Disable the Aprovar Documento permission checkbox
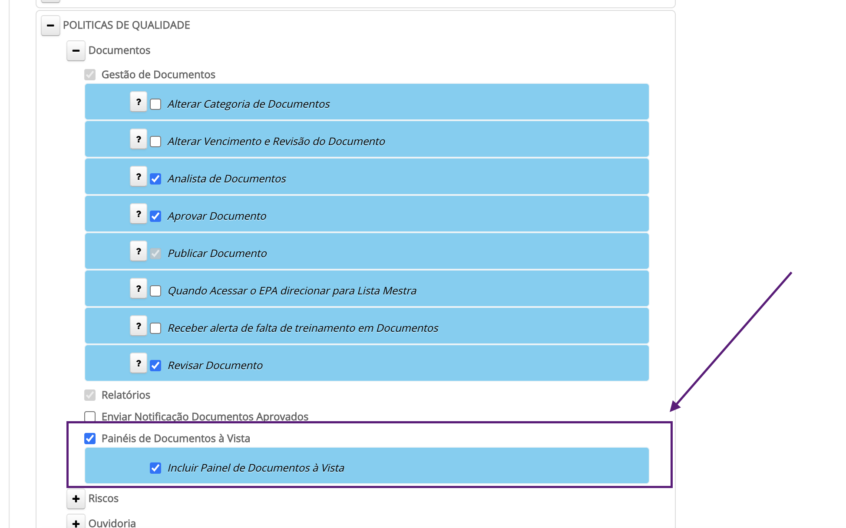Viewport: 846px width, 528px height. tap(155, 216)
